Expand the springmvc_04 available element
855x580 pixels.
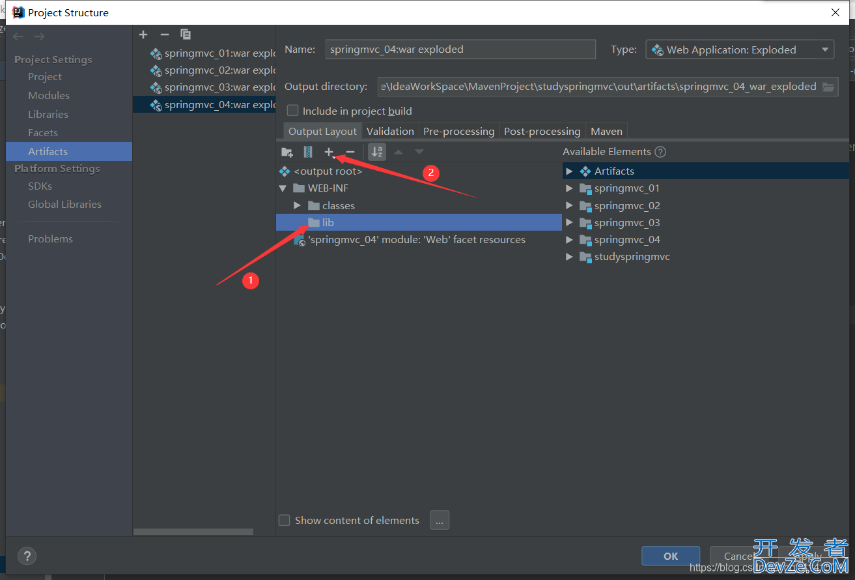click(569, 240)
